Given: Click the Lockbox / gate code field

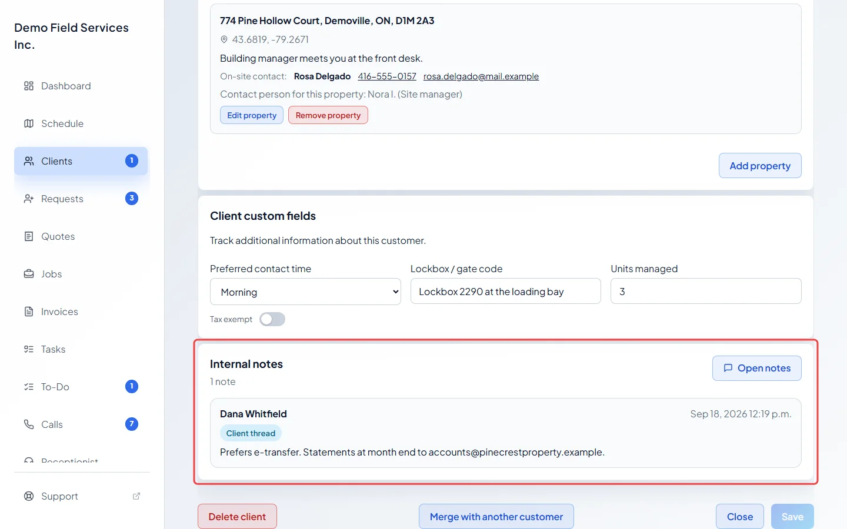Looking at the screenshot, I should point(506,291).
